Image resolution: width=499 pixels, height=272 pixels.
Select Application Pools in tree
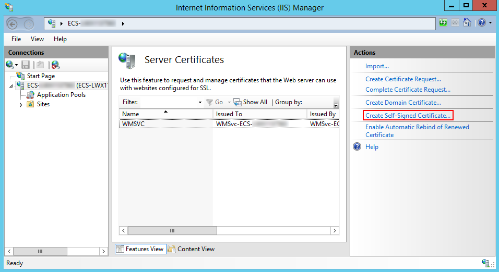61,95
